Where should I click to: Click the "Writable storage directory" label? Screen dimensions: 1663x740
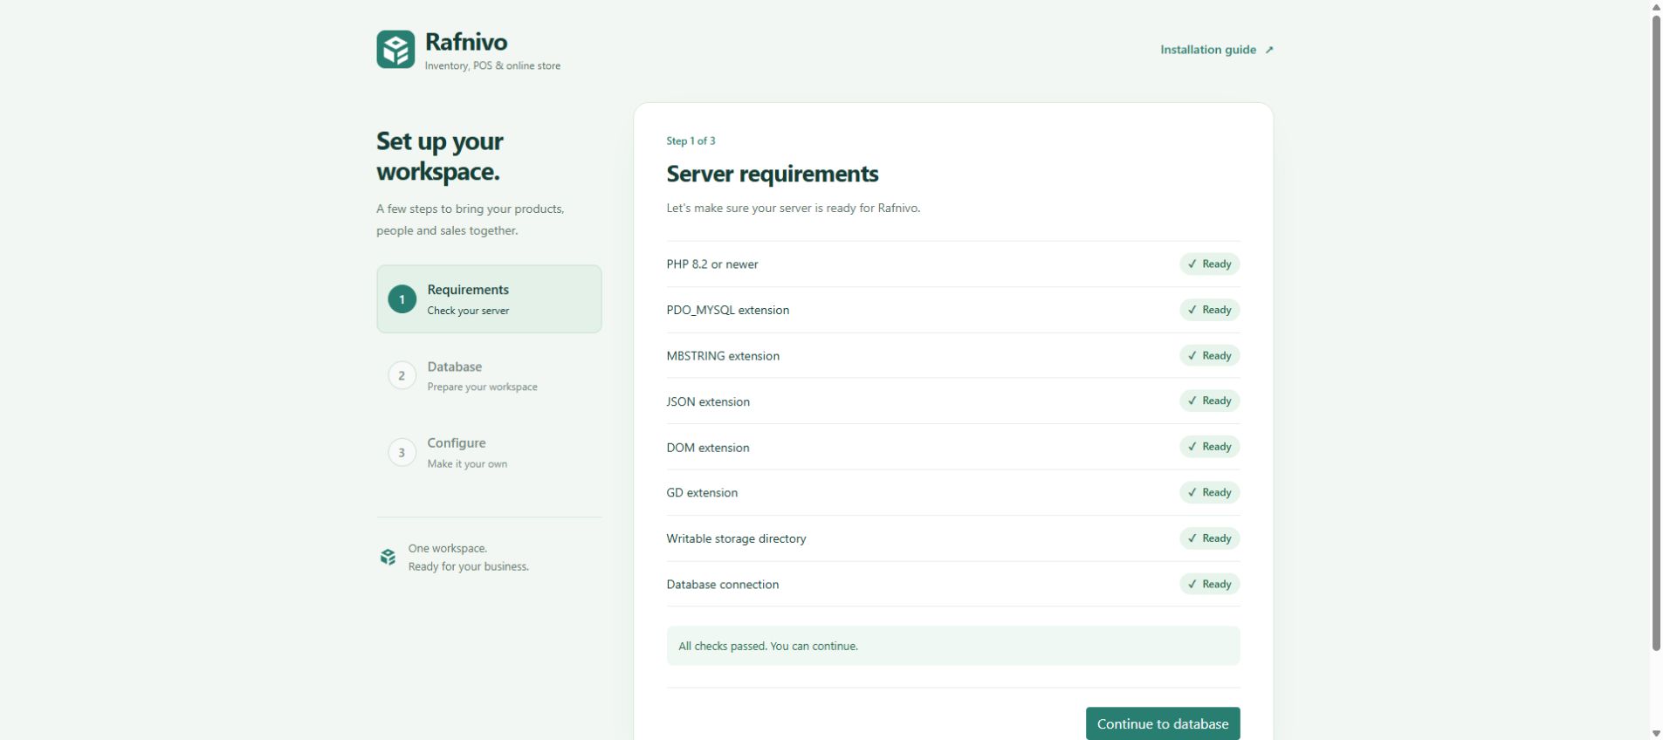736,538
